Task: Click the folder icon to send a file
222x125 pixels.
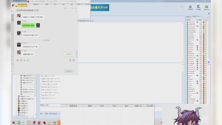Action: point(21,60)
